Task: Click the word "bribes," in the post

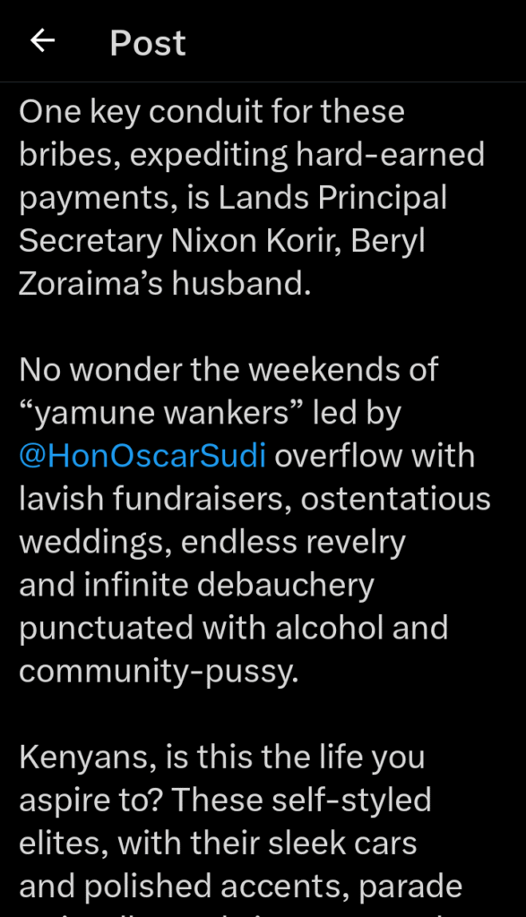Action: coord(70,155)
